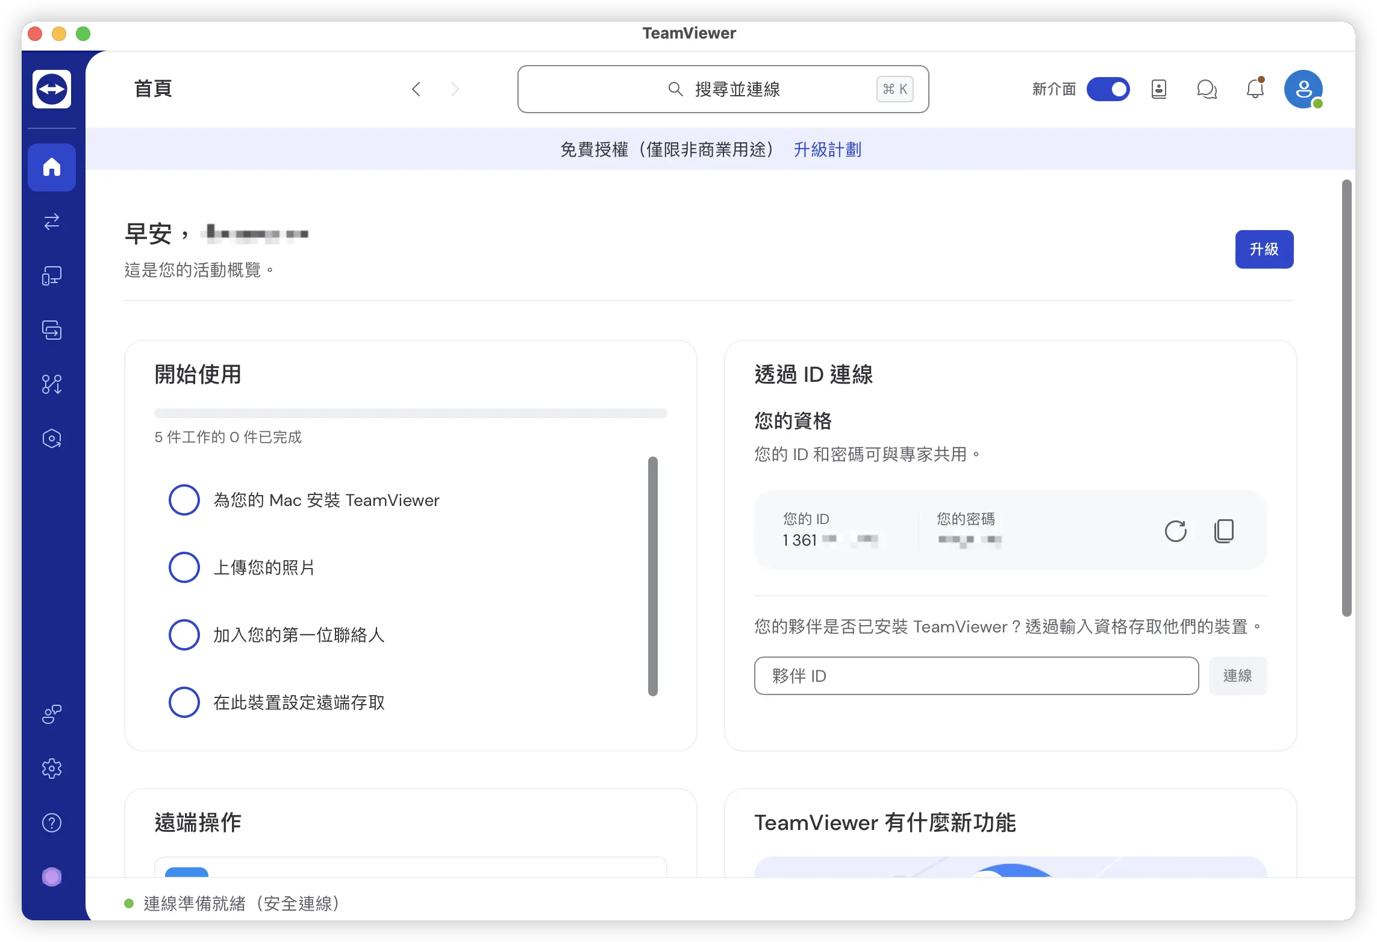Open the workflow branches icon in sidebar
The image size is (1377, 942).
coord(52,384)
